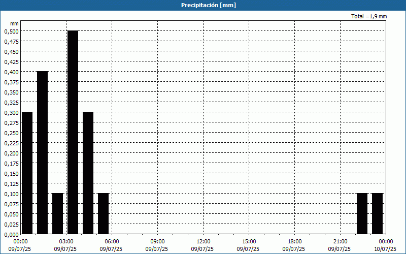Select the Total =1,9 mm label

(369, 16)
